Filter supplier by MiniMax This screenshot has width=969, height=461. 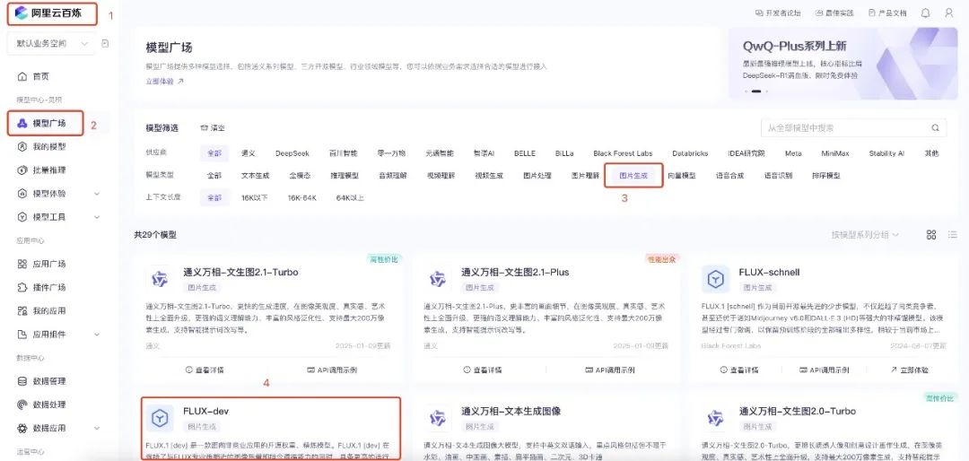point(835,153)
